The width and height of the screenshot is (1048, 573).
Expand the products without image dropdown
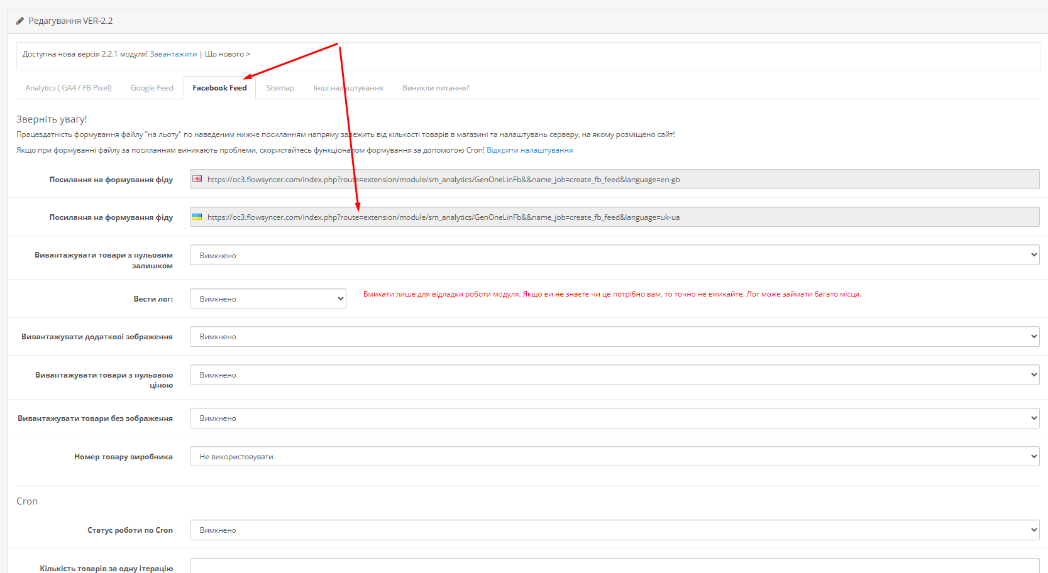tap(614, 418)
